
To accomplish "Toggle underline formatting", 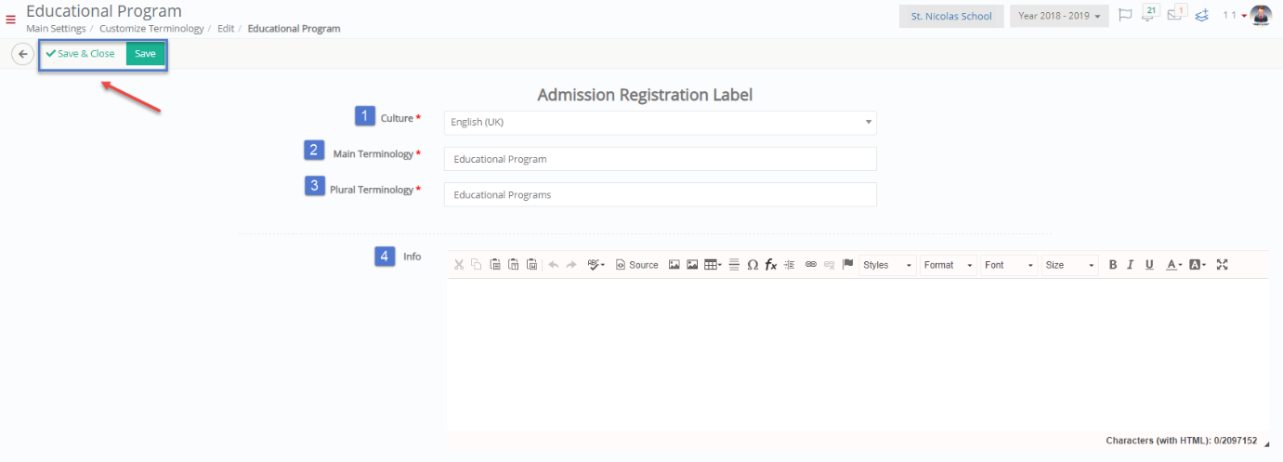I will click(1149, 265).
